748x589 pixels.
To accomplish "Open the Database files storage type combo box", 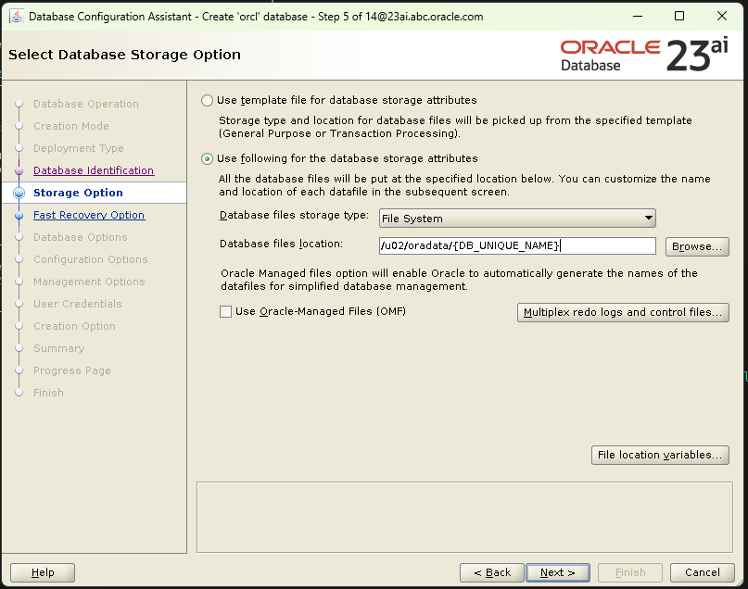I will pyautogui.click(x=517, y=218).
